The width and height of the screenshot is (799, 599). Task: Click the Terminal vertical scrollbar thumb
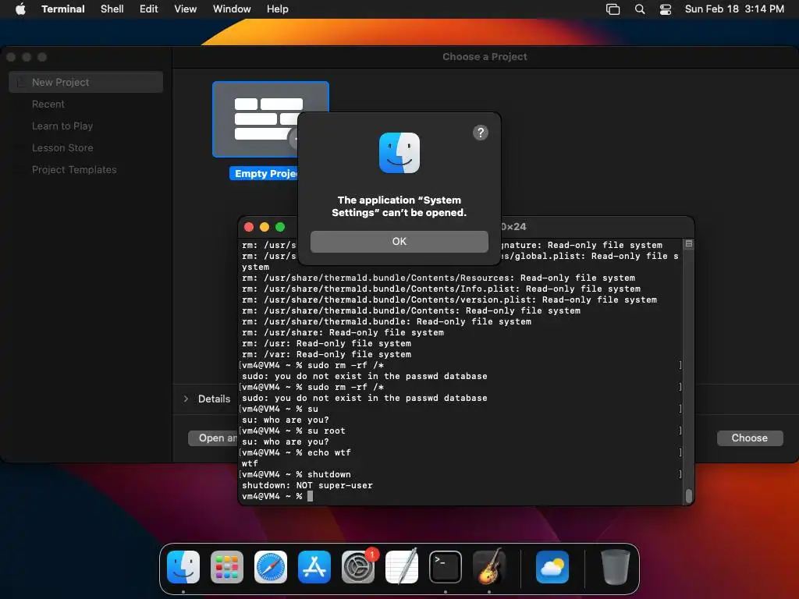click(688, 495)
